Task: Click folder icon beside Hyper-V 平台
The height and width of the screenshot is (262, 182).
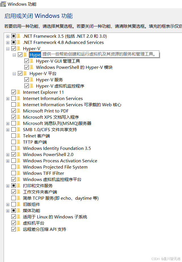Action: point(25,73)
